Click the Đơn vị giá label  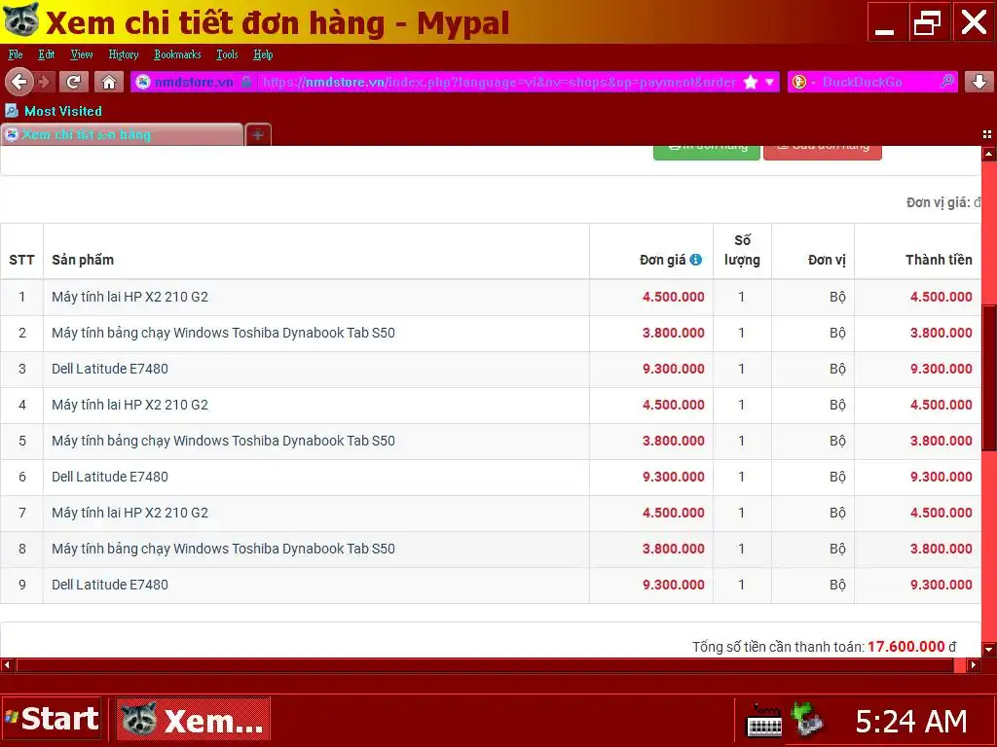939,202
